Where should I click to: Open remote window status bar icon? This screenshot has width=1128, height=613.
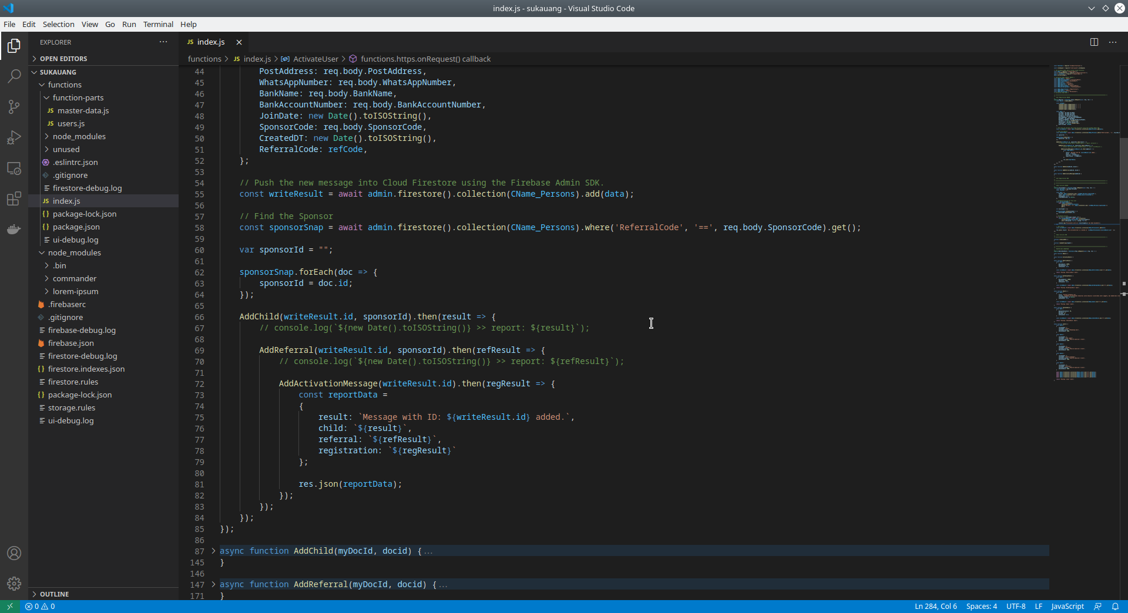coord(10,607)
